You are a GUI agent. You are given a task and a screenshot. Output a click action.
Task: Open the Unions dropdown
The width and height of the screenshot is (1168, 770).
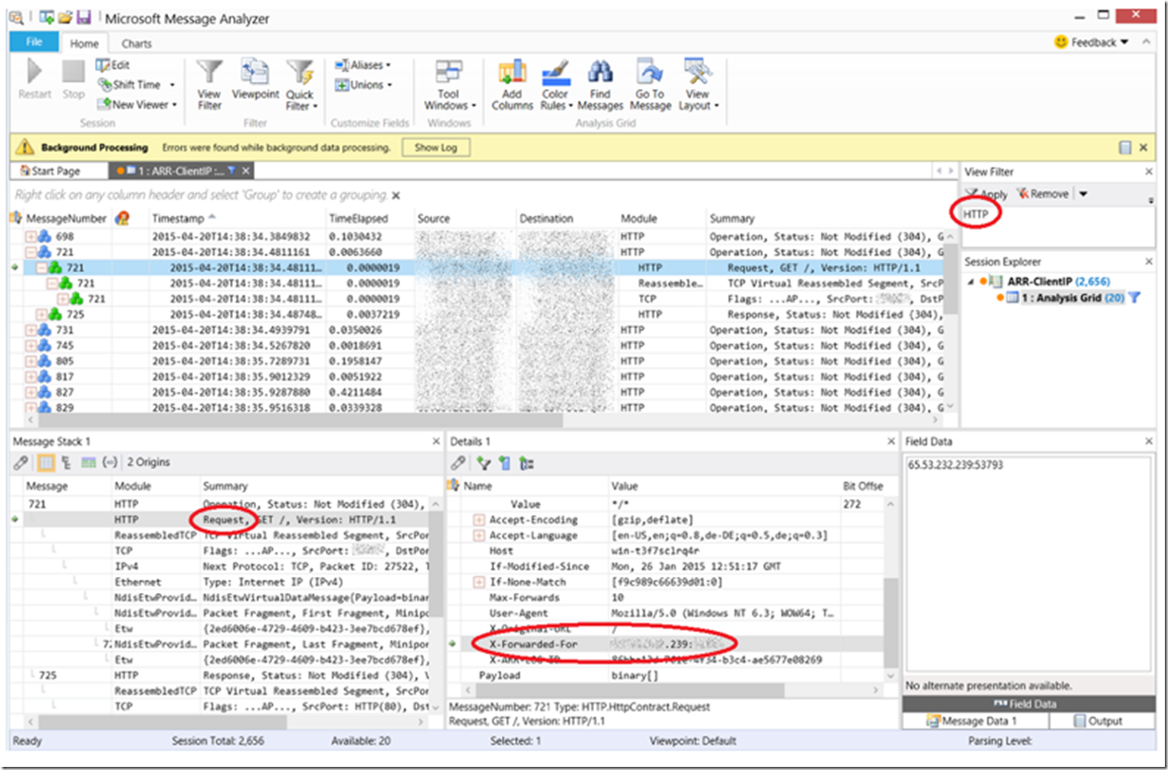(389, 85)
